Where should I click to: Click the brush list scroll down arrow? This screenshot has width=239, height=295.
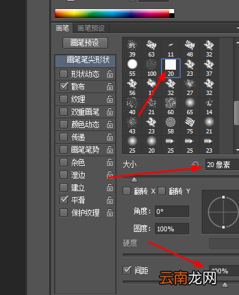pyautogui.click(x=237, y=150)
